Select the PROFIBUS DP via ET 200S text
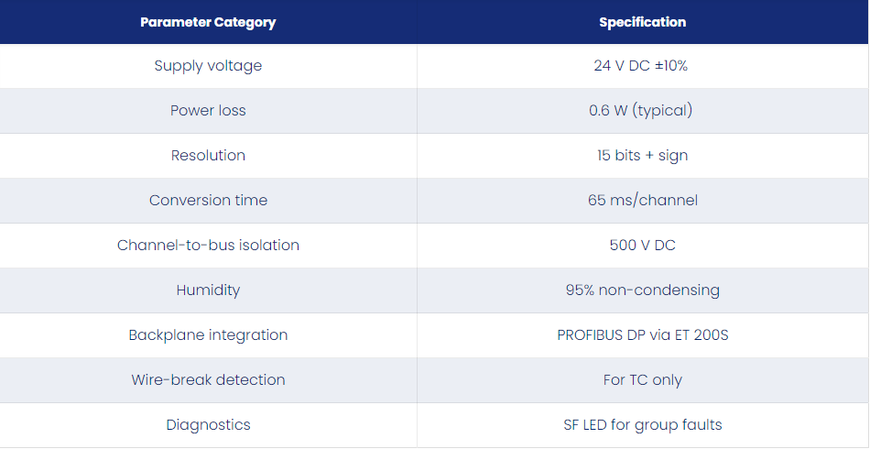 pos(643,335)
